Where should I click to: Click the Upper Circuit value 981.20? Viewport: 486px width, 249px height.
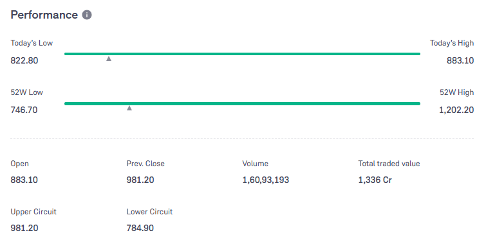click(24, 228)
